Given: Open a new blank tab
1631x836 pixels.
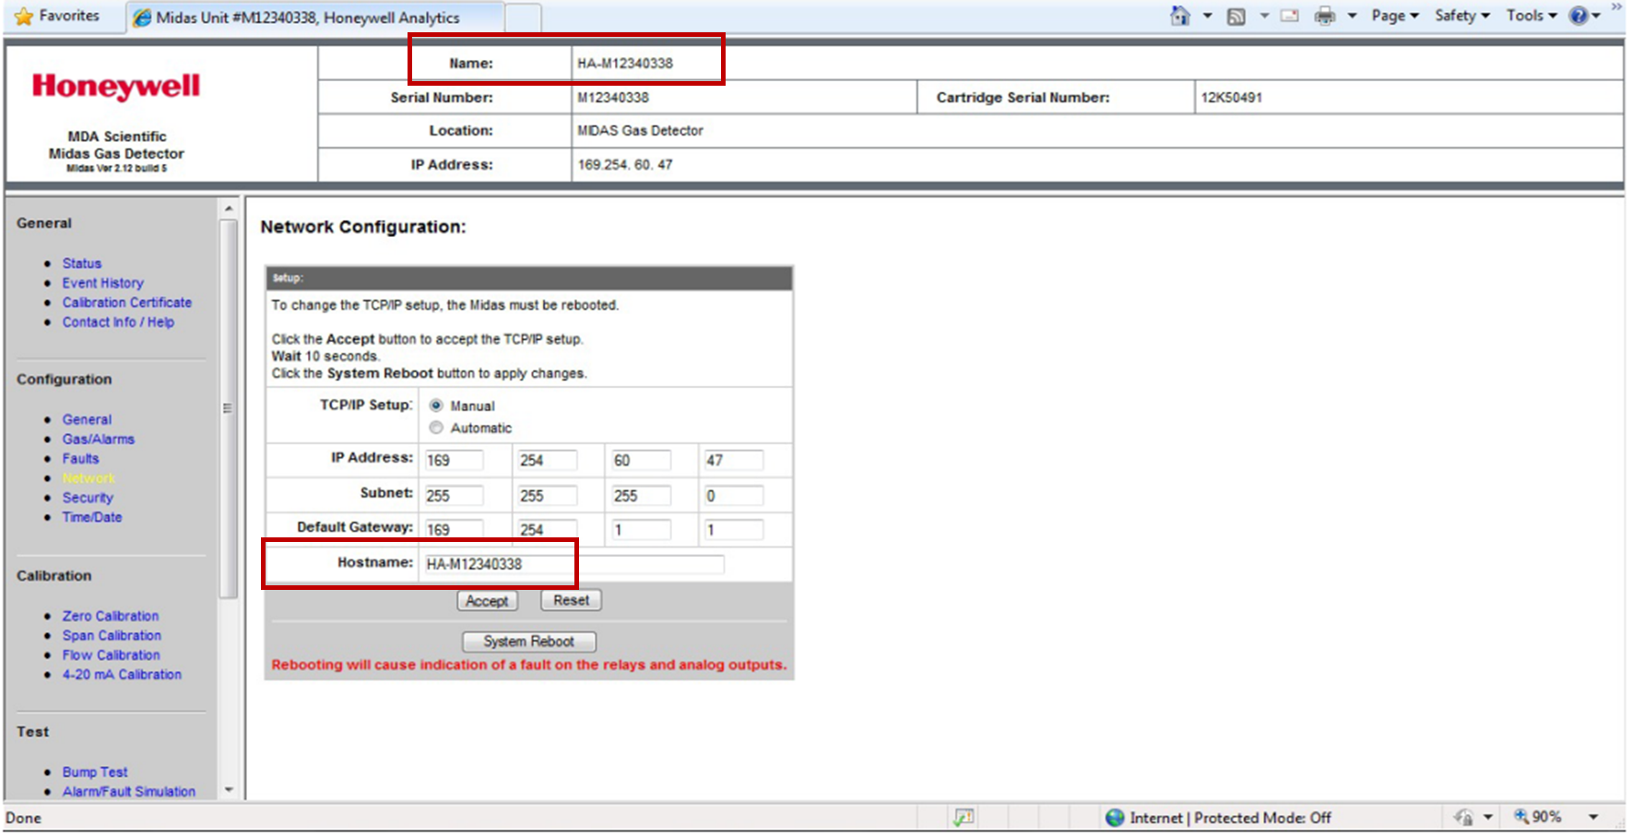Looking at the screenshot, I should tap(523, 18).
